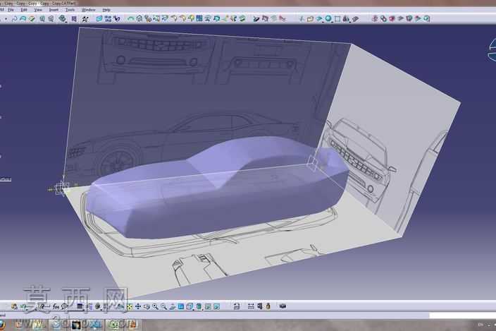Click the cyan sphere icon in top toolbar
Image resolution: width=496 pixels, height=331 pixels.
(x=328, y=18)
